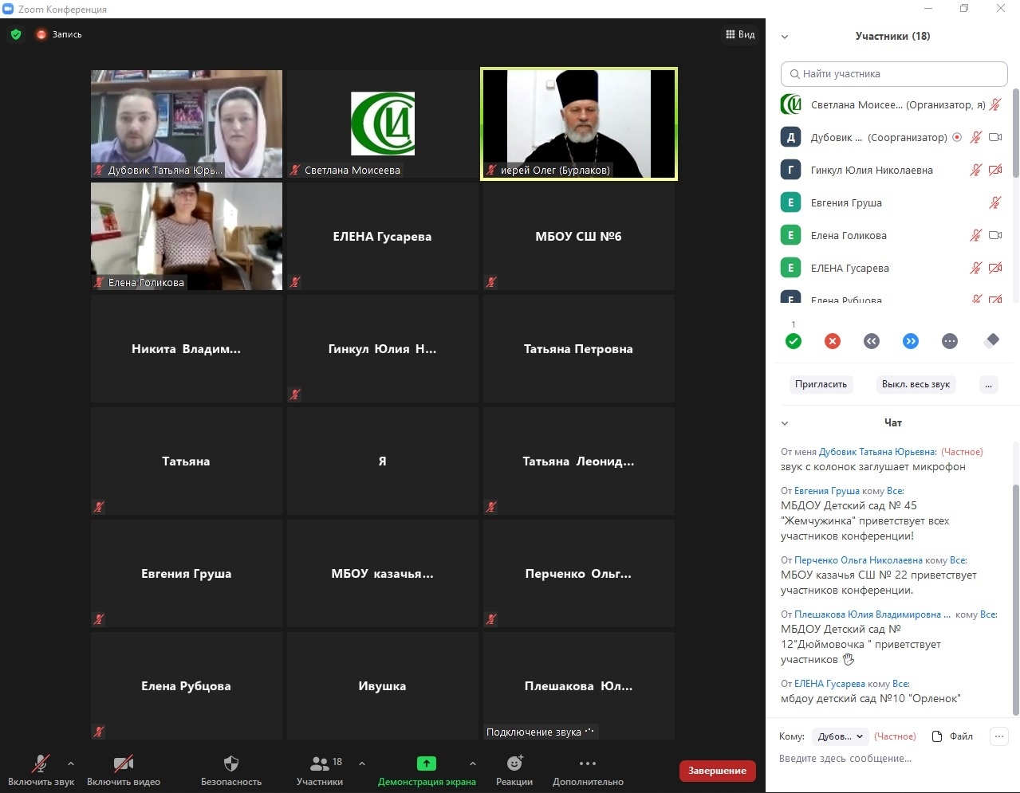1020x793 pixels.
Task: Click the Go Faster arrows icon
Action: pyautogui.click(x=911, y=341)
